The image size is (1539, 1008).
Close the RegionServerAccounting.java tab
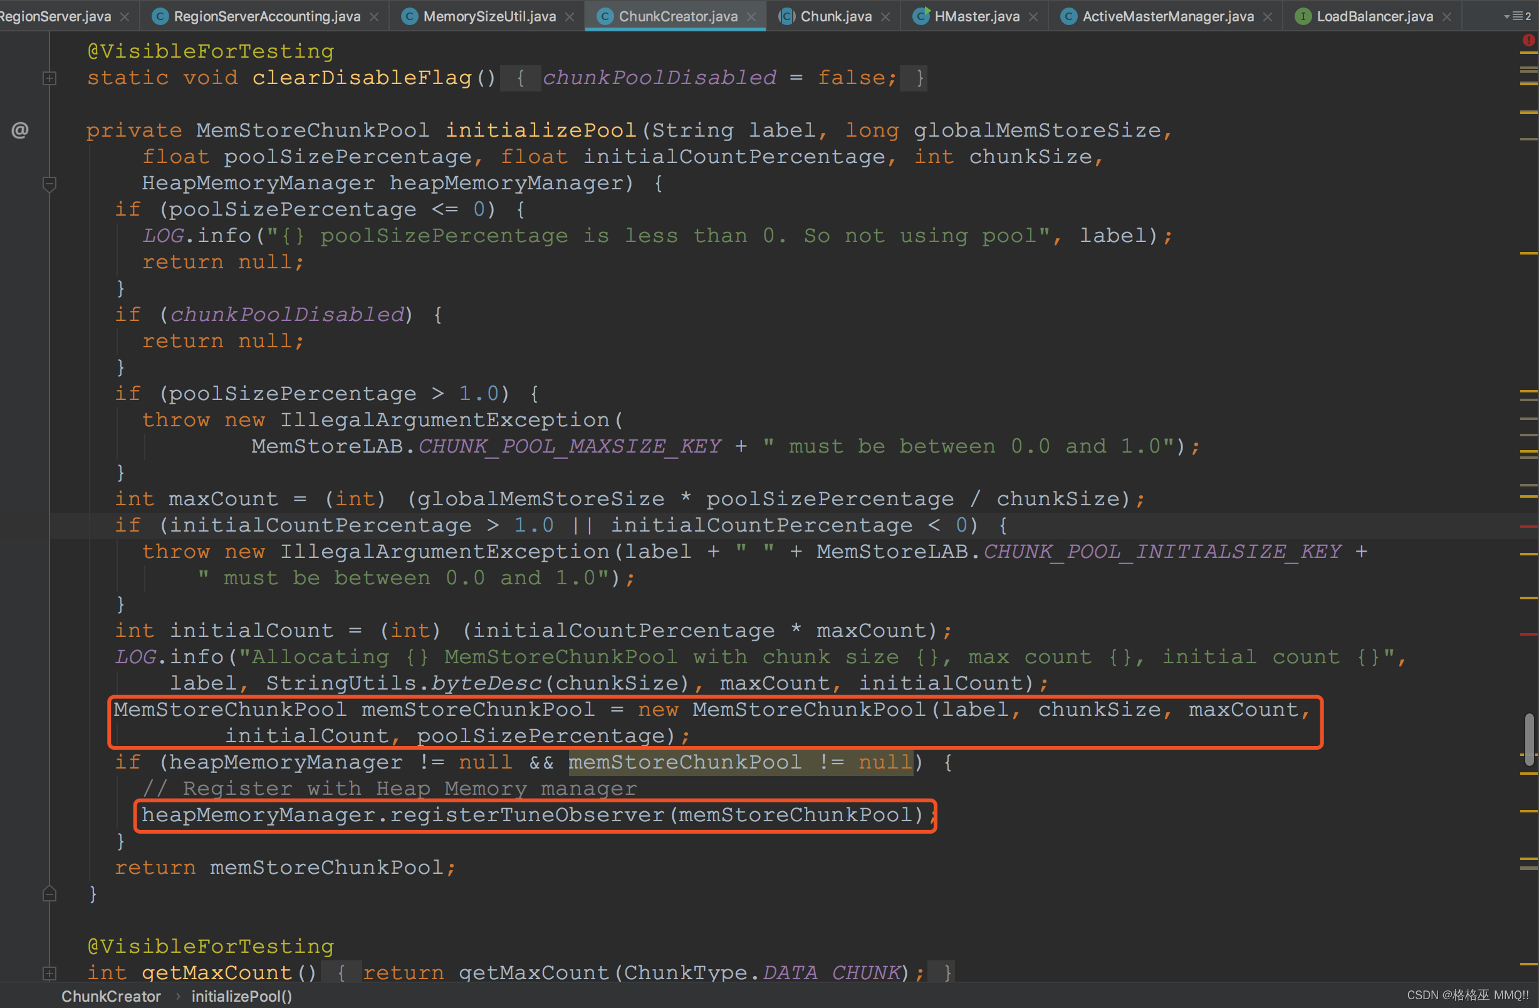pyautogui.click(x=374, y=17)
